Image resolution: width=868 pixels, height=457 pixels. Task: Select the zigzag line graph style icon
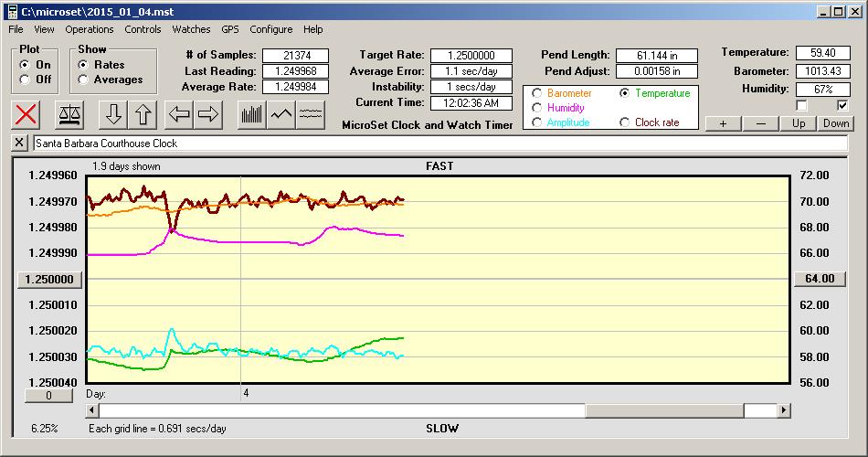281,115
